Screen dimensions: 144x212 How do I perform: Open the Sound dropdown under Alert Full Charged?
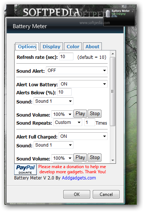[x=53, y=145]
